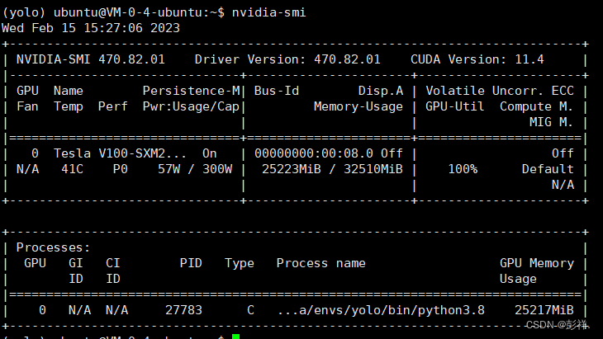Click 'Driver Version: 470.82.01'
603x339 pixels.
287,59
